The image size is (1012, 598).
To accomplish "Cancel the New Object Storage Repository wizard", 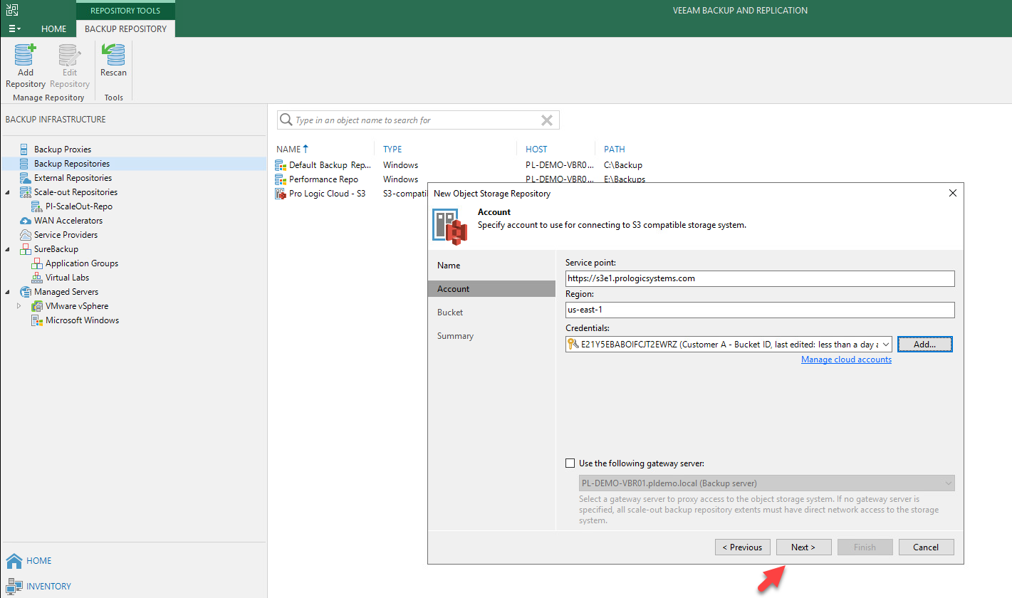I will [x=926, y=547].
